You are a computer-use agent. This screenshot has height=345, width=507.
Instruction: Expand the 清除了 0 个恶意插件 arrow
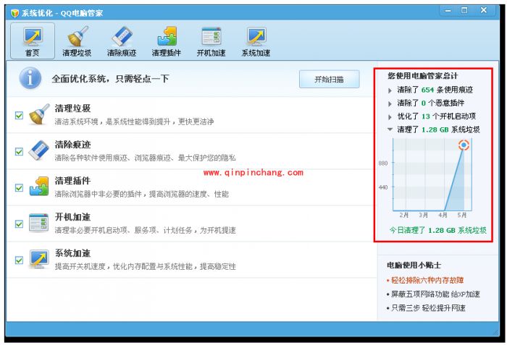(390, 103)
